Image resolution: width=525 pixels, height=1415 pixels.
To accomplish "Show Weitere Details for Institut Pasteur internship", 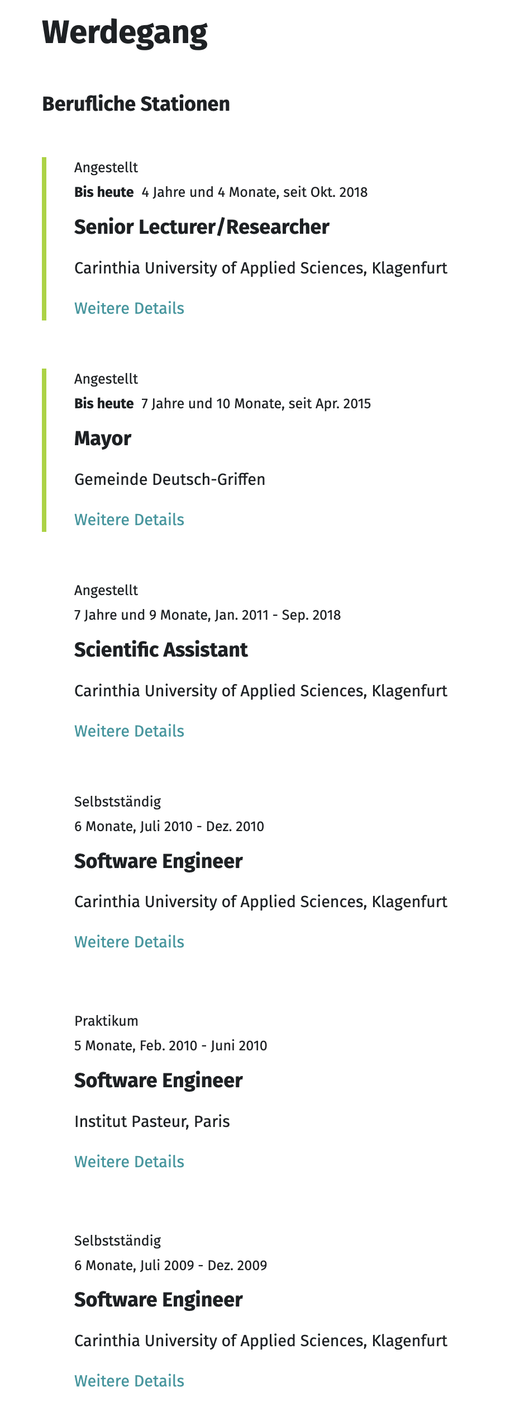I will pyautogui.click(x=129, y=1162).
